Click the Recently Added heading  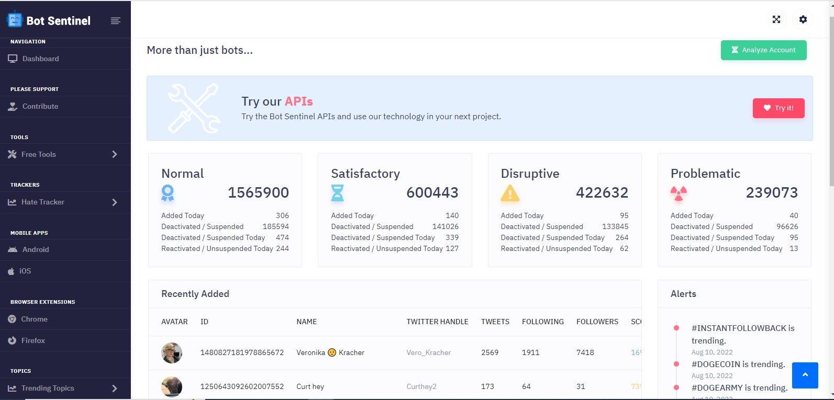195,294
